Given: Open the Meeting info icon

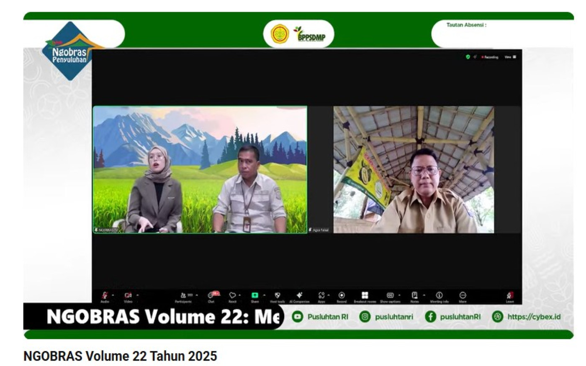Looking at the screenshot, I should (x=439, y=296).
